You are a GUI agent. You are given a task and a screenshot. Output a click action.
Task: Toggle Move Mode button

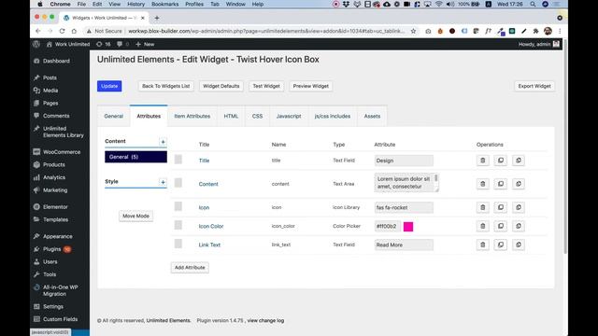[135, 216]
